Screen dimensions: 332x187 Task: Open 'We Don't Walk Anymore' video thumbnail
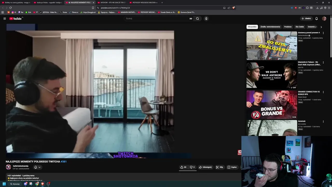(272, 75)
